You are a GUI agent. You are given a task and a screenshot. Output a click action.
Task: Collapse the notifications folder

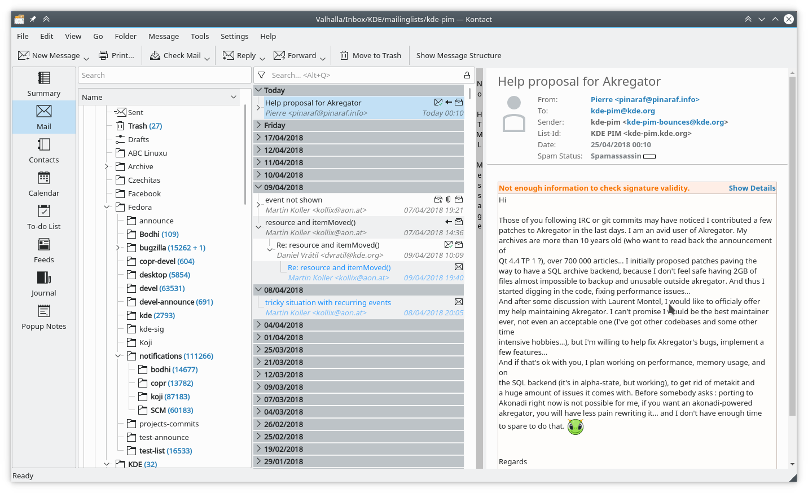[118, 356]
